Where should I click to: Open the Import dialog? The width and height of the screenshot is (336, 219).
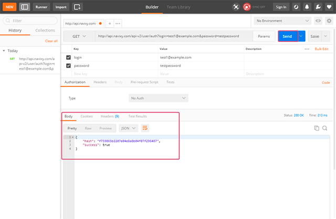click(x=61, y=7)
